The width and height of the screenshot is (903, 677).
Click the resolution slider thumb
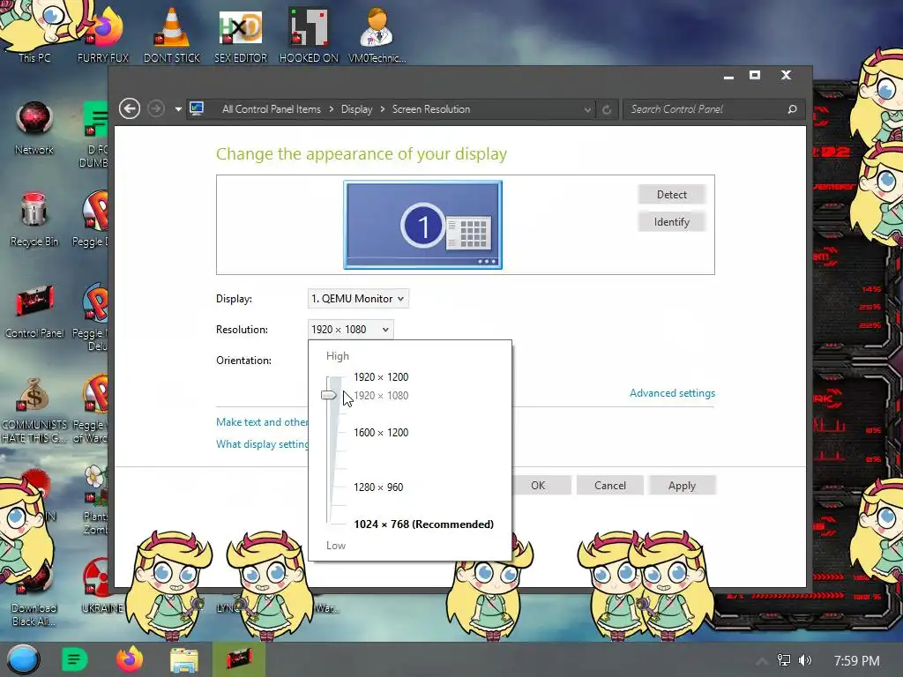pos(328,395)
